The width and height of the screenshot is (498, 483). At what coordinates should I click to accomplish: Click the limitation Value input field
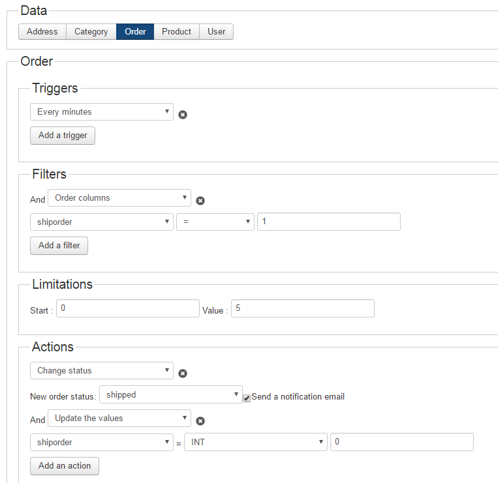[303, 308]
